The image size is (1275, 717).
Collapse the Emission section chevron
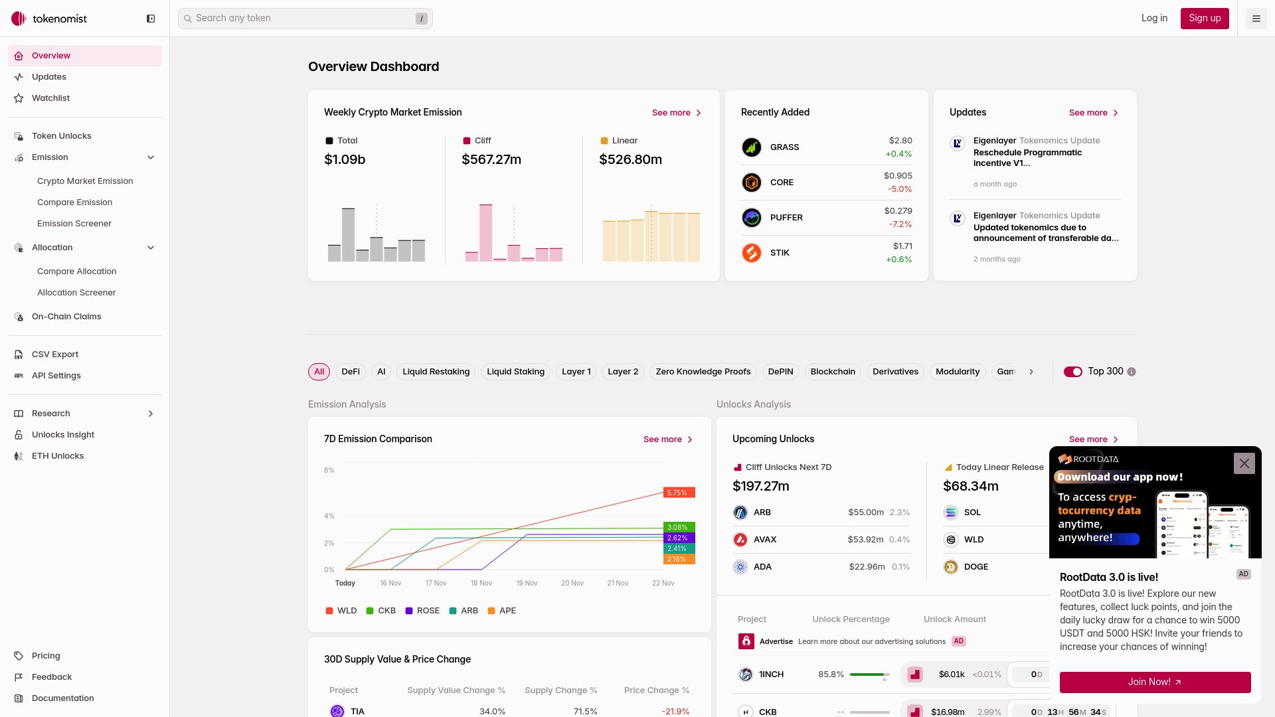pyautogui.click(x=151, y=157)
